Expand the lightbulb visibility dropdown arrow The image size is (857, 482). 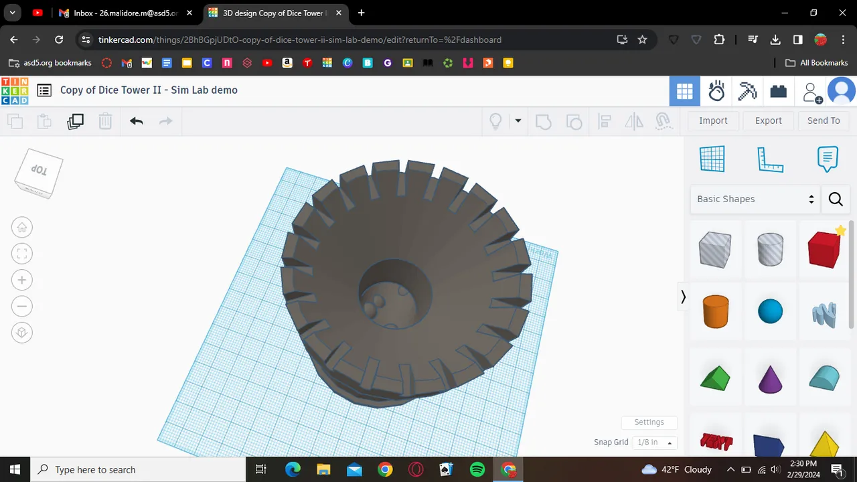518,121
